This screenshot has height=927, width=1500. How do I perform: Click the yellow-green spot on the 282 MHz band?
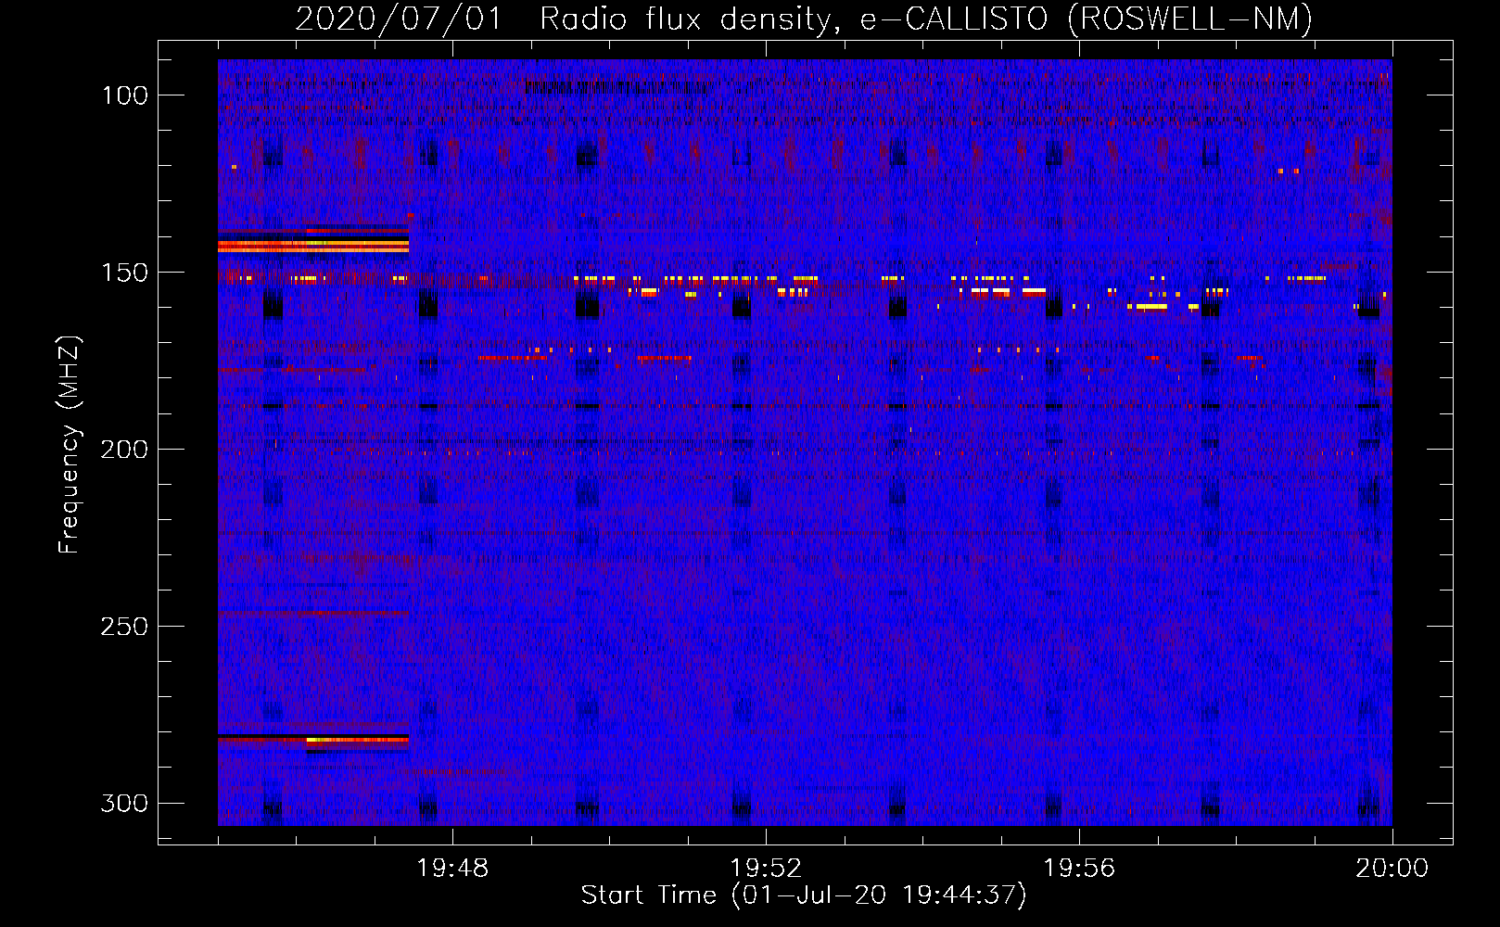click(x=314, y=740)
